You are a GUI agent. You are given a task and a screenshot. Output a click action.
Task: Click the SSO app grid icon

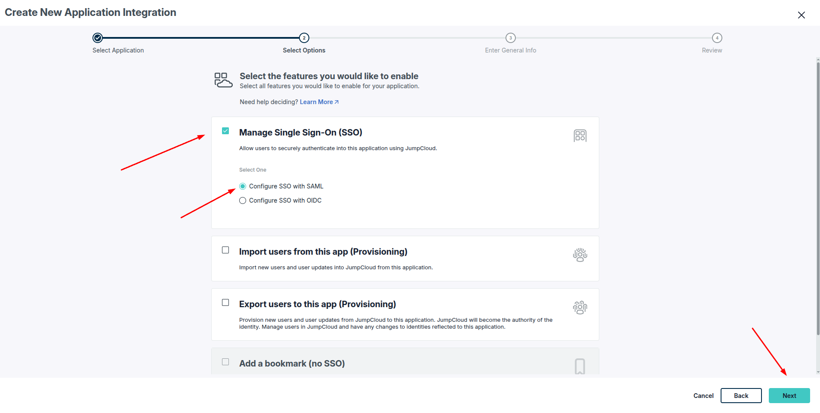pos(580,136)
